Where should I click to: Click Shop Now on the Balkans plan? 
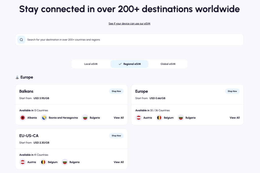coord(116,91)
